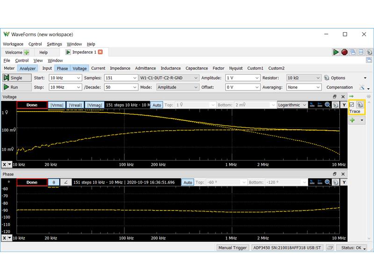Open W1-C1-DUT-C2-R-GND circuit dropdown
Screen dimensions: 374x280
coord(169,78)
